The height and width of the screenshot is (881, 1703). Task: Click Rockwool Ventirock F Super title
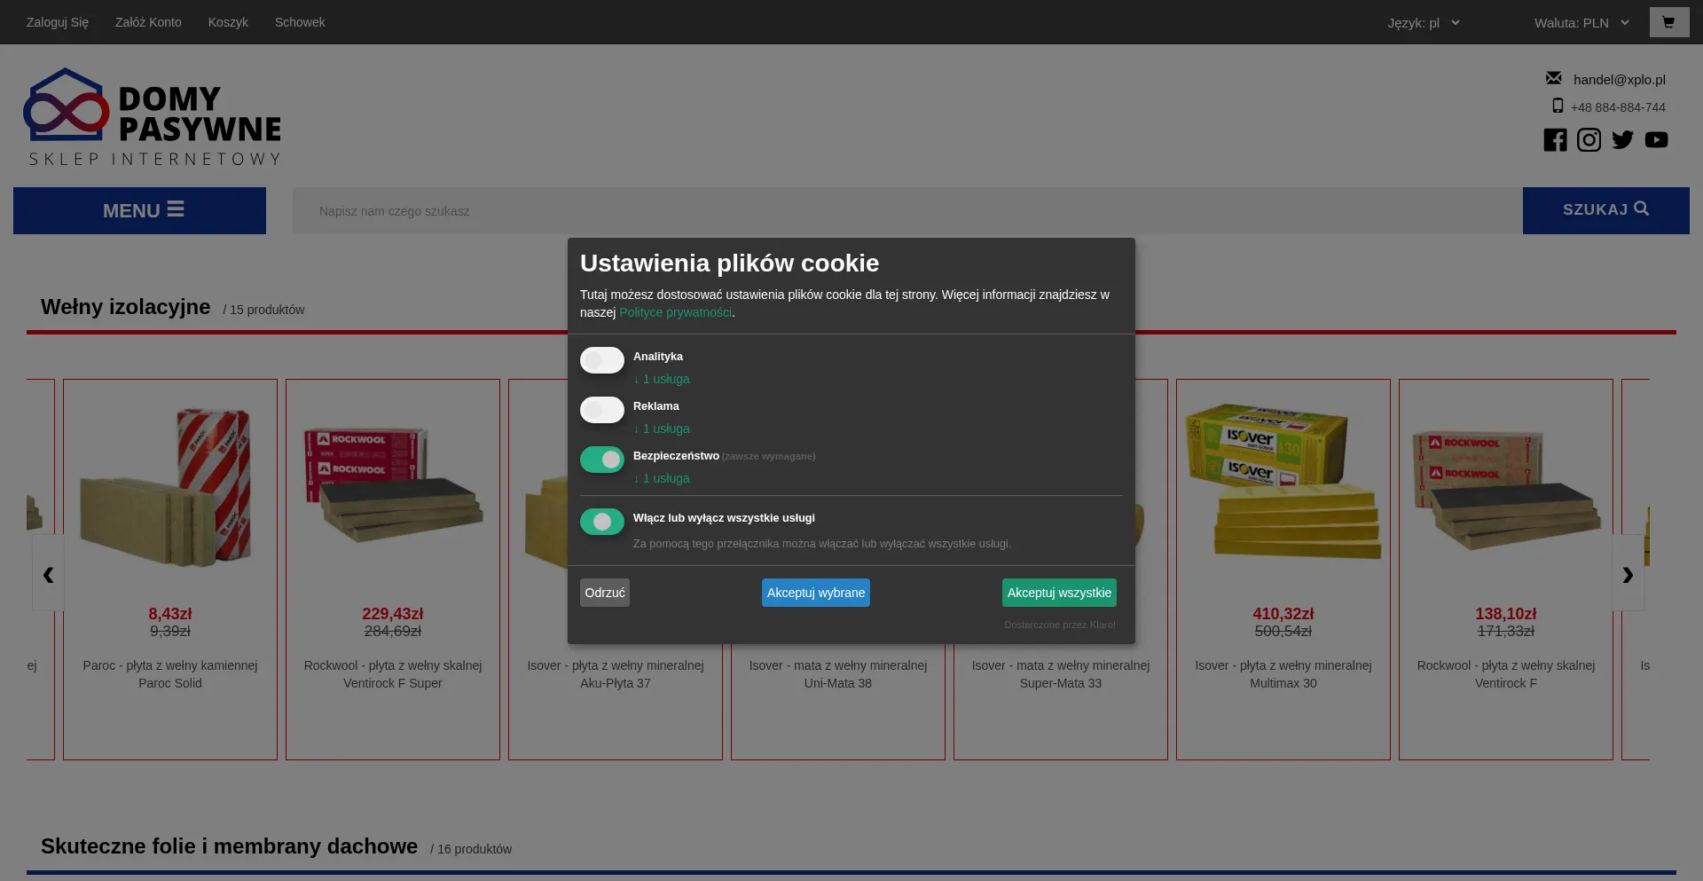(x=393, y=674)
